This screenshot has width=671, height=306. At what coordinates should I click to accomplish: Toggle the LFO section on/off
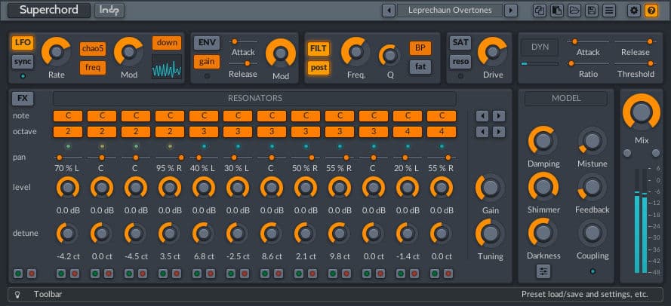(x=23, y=43)
